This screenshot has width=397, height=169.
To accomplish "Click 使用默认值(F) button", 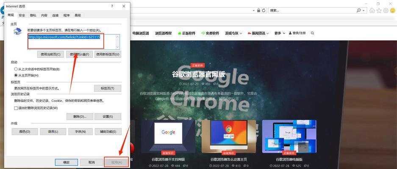I will 80,55.
